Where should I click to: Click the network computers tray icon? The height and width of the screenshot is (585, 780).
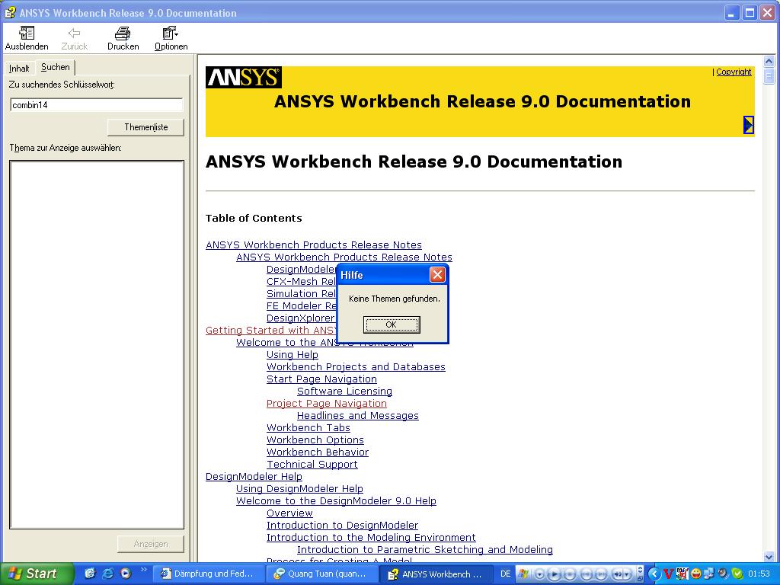pos(709,574)
